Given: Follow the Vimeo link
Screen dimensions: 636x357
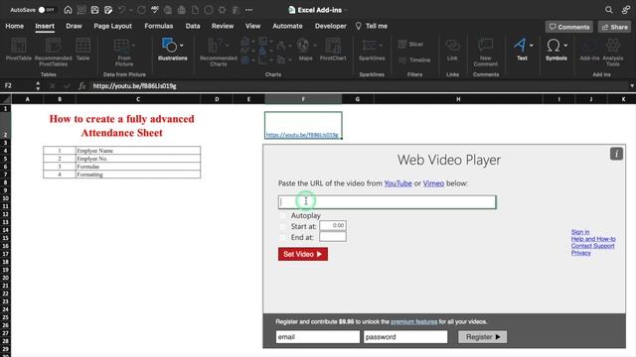Looking at the screenshot, I should [x=433, y=183].
